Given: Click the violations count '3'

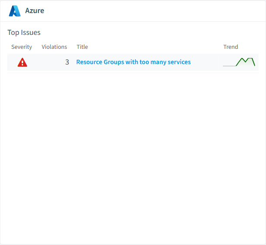Looking at the screenshot, I should [x=67, y=62].
